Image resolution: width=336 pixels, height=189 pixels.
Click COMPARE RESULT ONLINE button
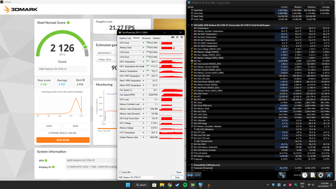click(62, 133)
